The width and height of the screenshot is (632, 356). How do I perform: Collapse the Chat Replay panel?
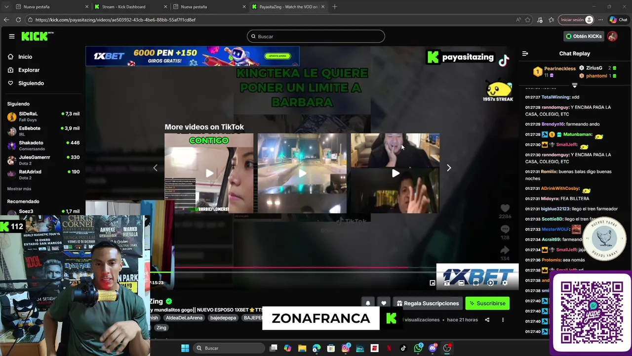(x=525, y=53)
